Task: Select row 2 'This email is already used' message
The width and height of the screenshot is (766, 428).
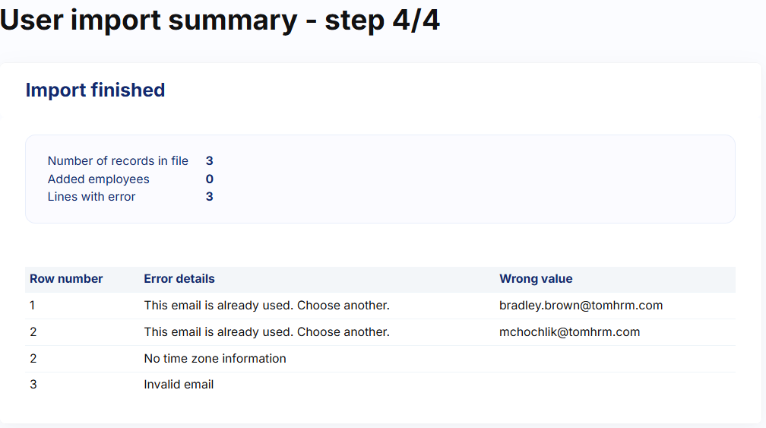Action: click(x=267, y=332)
